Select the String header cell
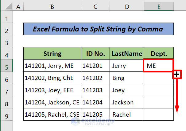 52,54
